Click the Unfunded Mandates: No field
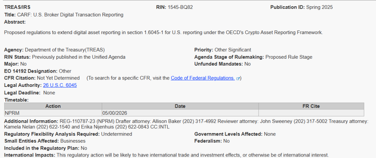Screen dimensions: 376x158 (x=223, y=64)
